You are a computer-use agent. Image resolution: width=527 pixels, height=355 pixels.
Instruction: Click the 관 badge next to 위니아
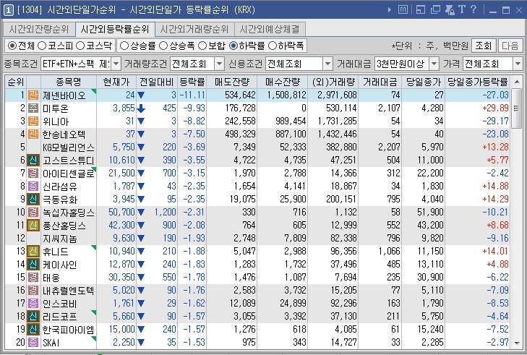pos(33,121)
